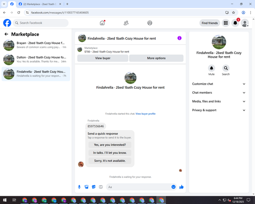Open the emoji picker in message box
255x204 pixels.
pyautogui.click(x=173, y=187)
